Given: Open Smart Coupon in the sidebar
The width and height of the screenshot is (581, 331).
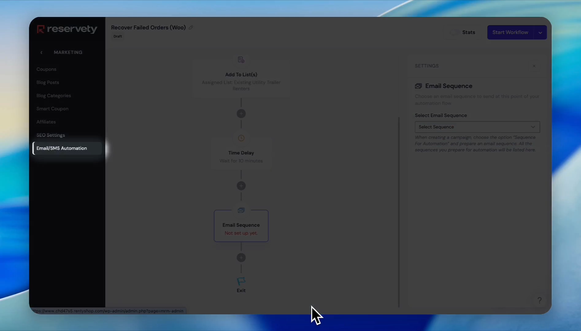Looking at the screenshot, I should (52, 109).
